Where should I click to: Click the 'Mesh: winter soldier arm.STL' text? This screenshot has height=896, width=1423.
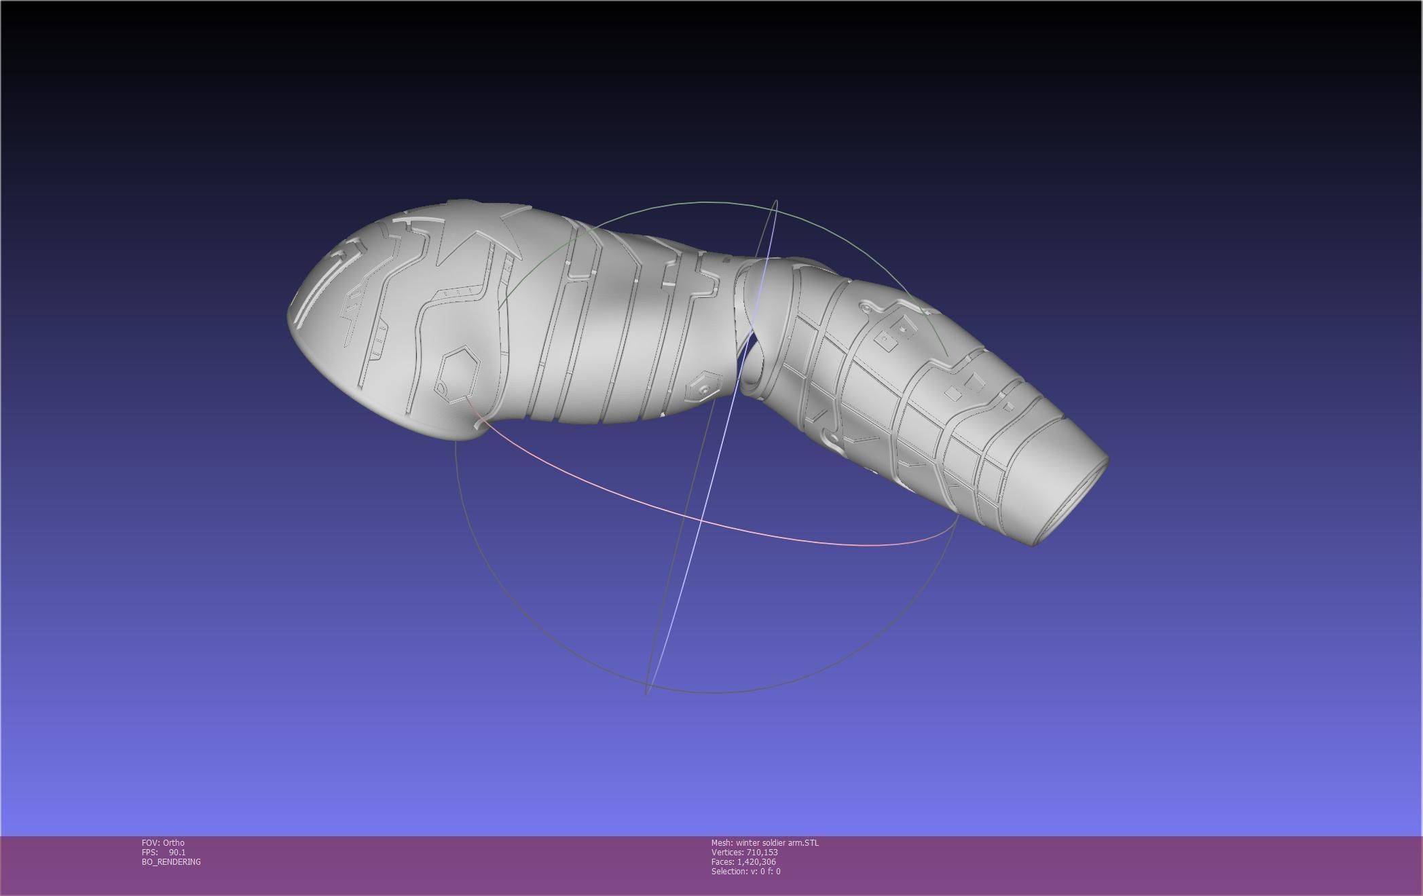point(765,842)
